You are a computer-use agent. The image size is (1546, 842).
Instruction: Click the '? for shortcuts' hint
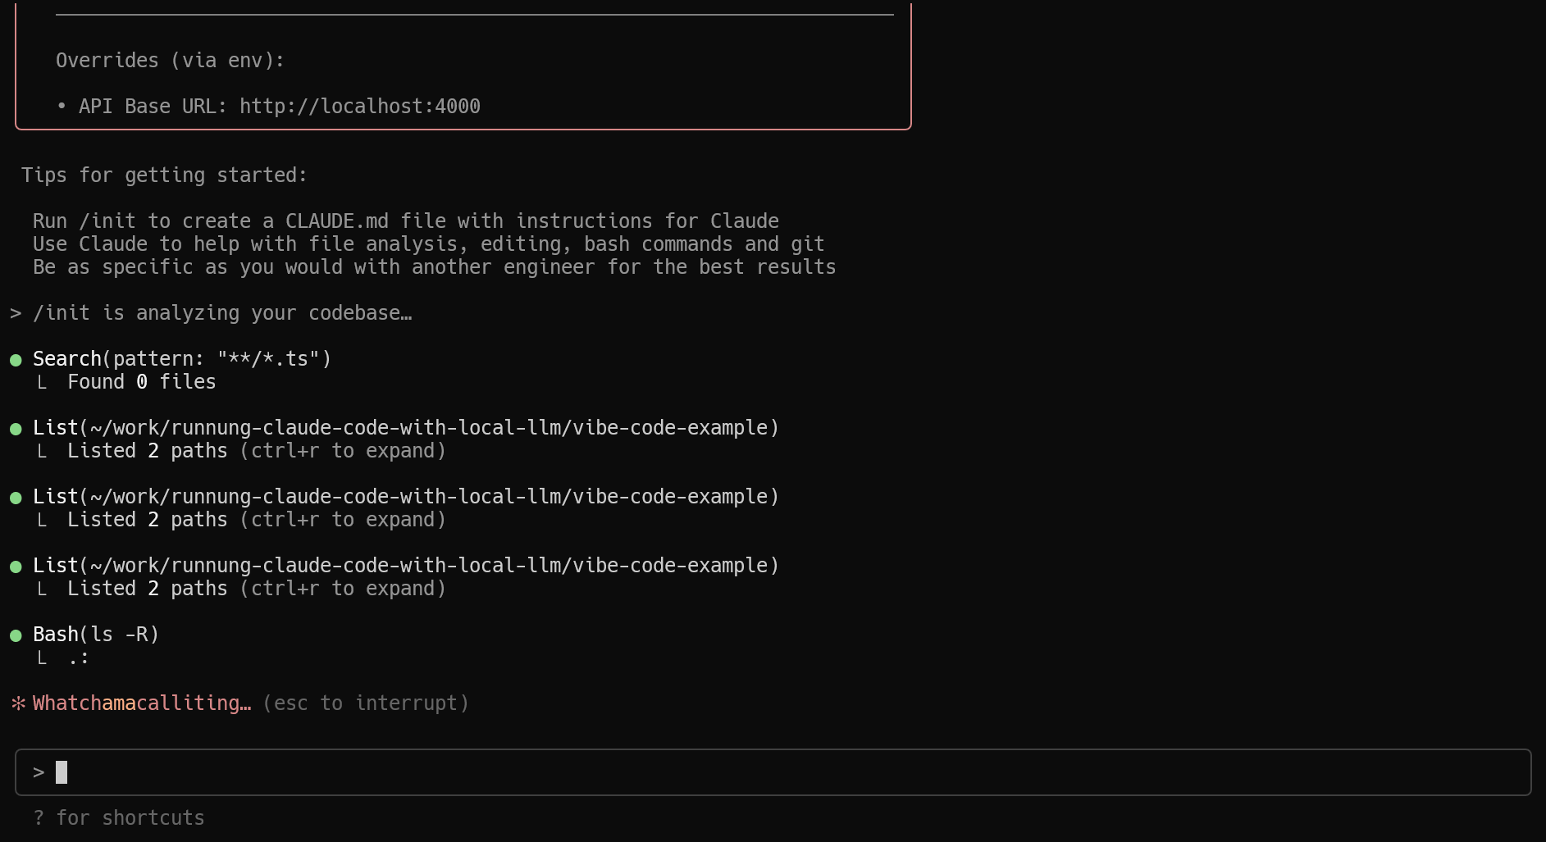119,817
